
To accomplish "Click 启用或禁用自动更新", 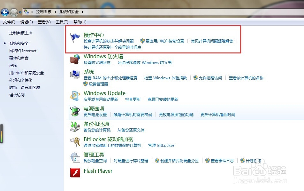I will [x=101, y=99].
